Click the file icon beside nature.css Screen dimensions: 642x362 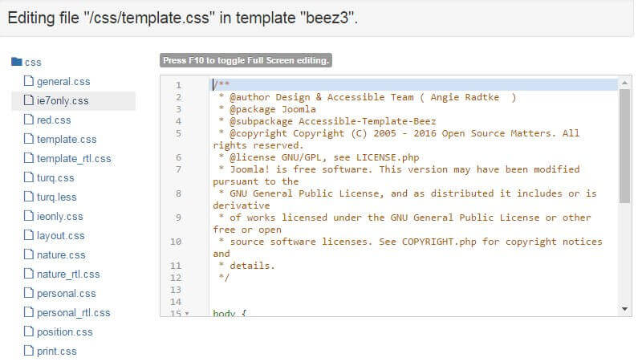pyautogui.click(x=29, y=254)
